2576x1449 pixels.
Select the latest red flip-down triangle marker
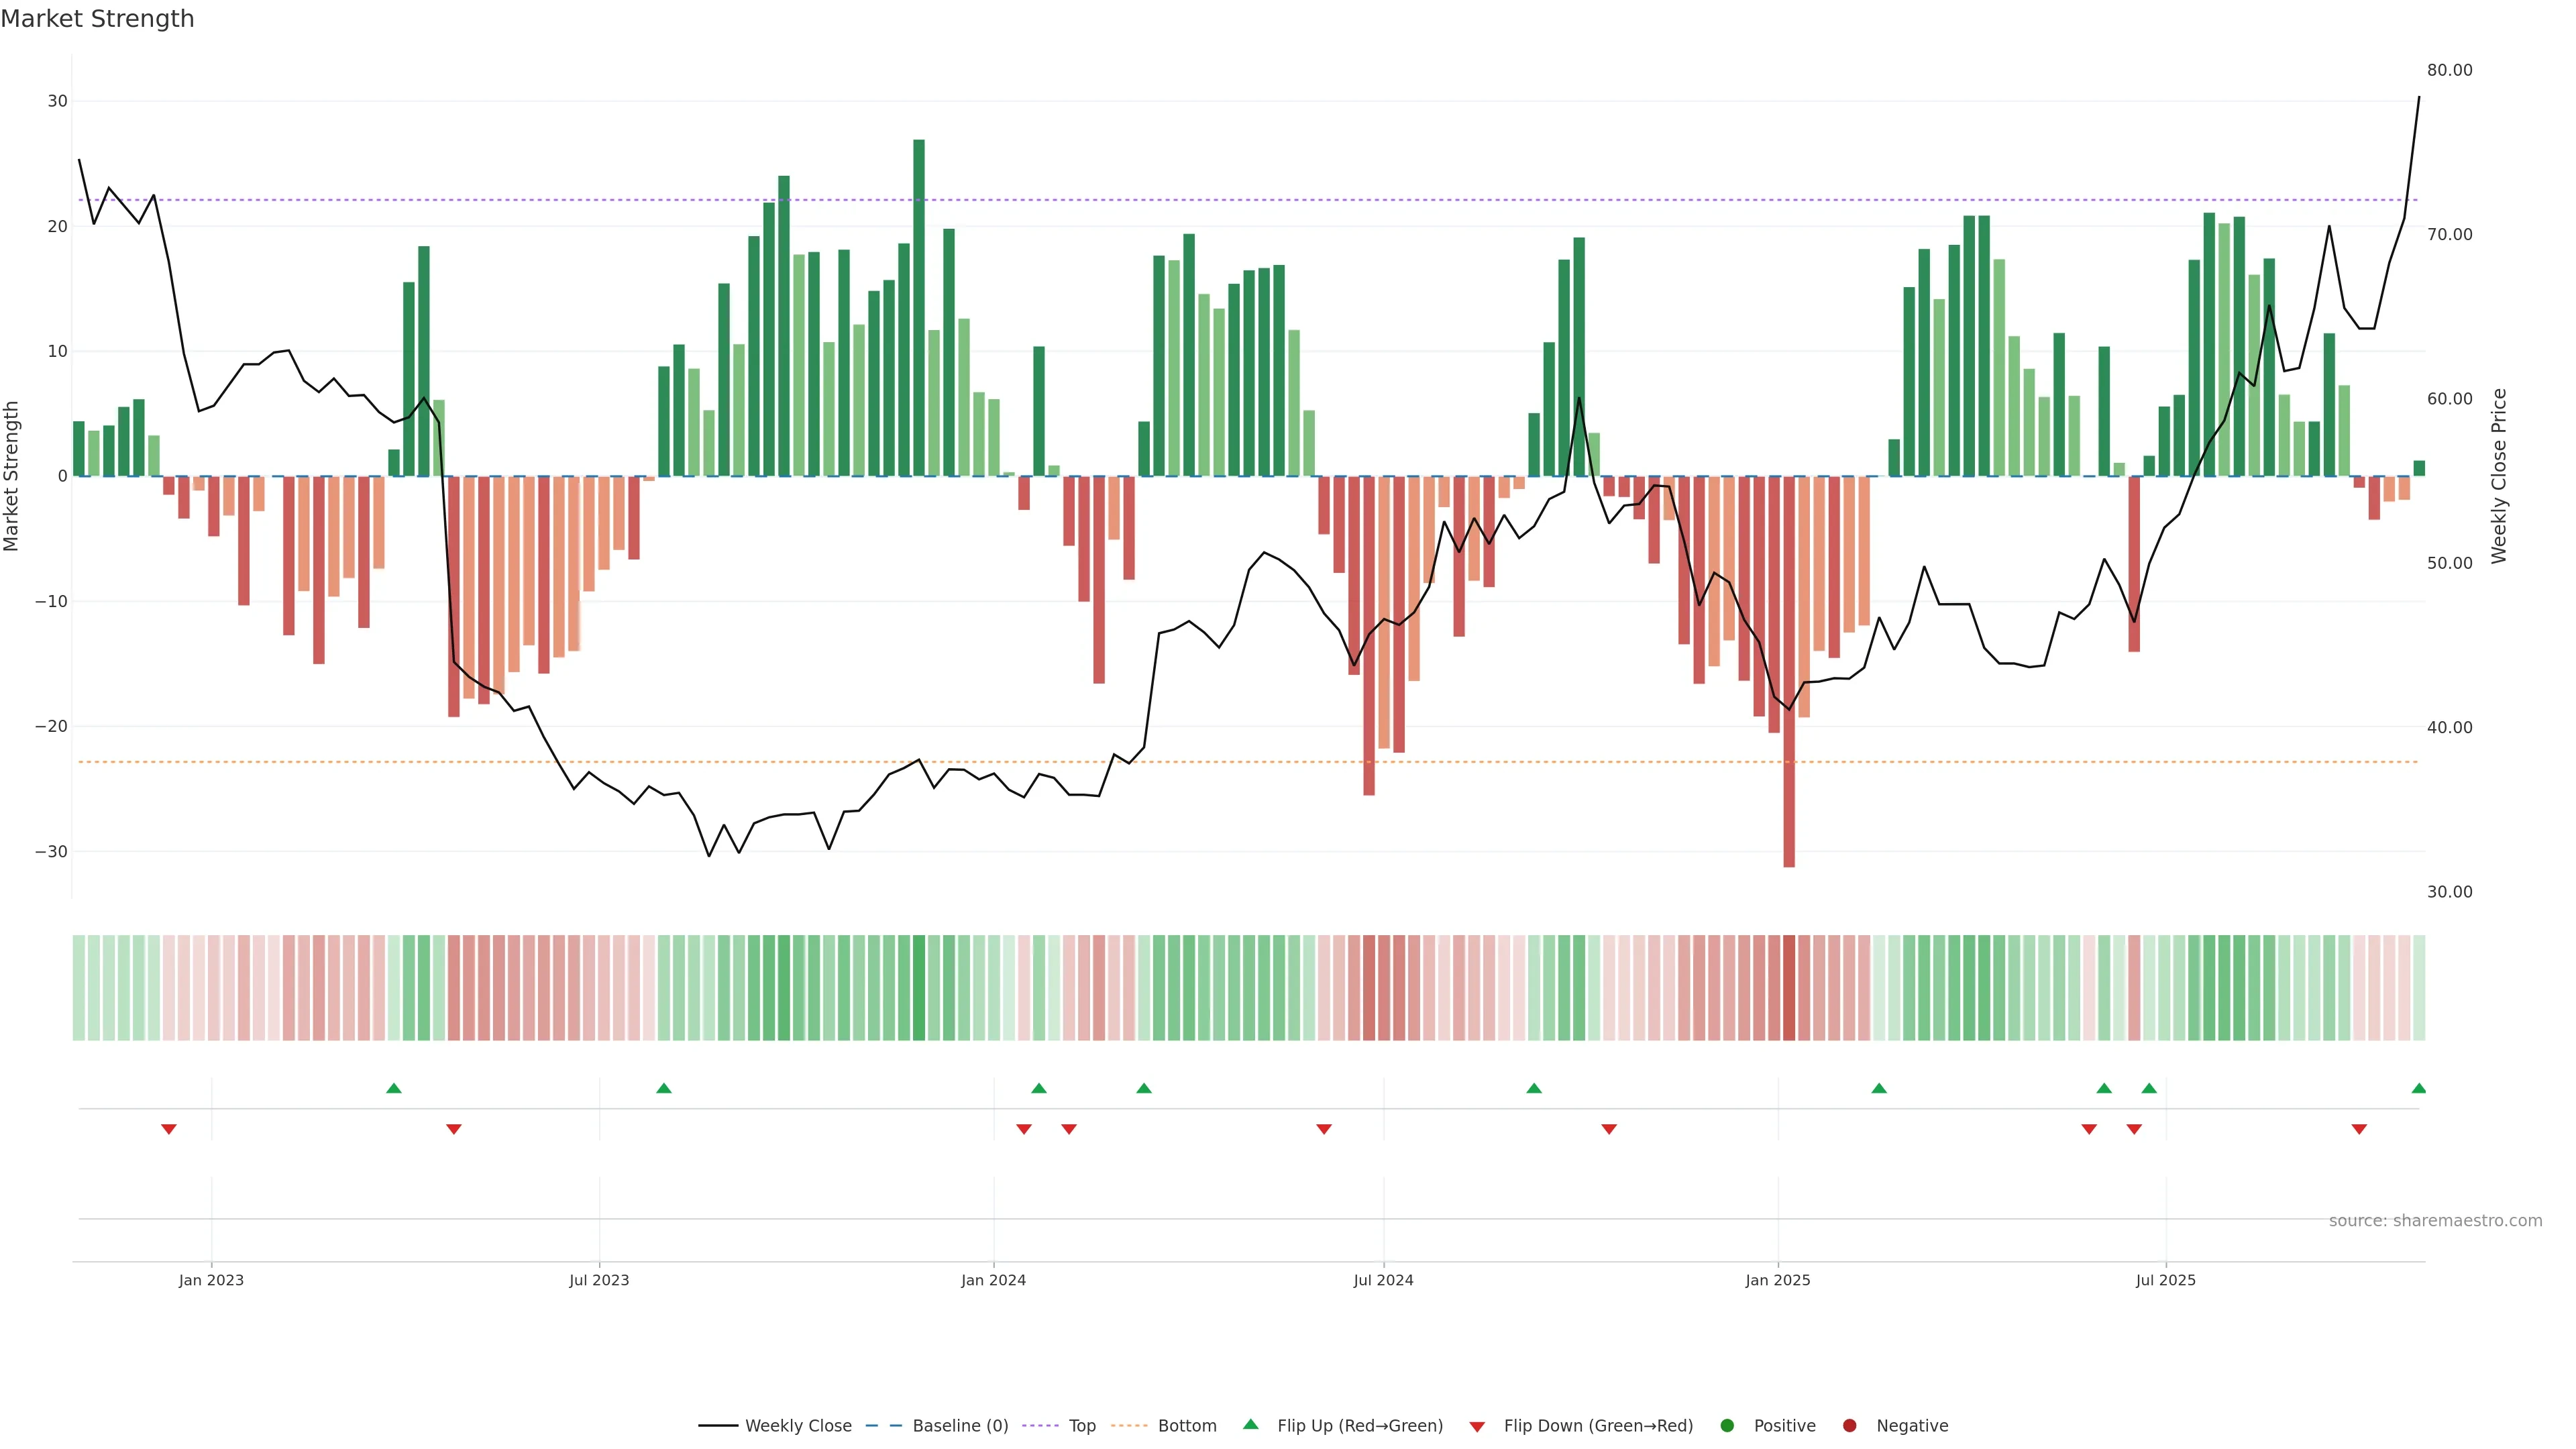click(x=2359, y=1129)
